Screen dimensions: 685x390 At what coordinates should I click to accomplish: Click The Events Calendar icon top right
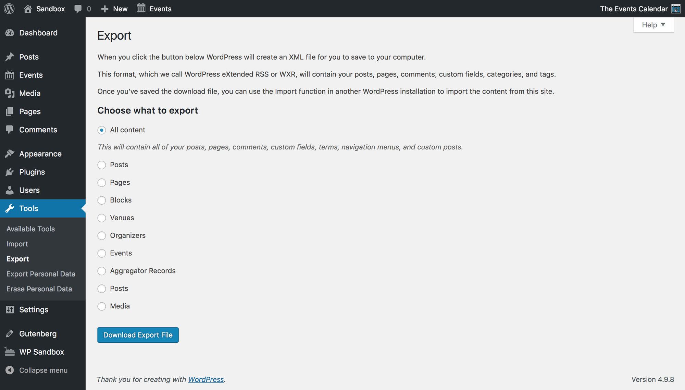point(675,9)
